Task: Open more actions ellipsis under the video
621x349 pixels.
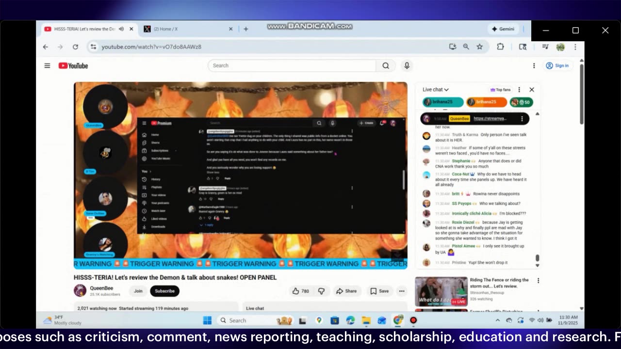Action: 402,291
